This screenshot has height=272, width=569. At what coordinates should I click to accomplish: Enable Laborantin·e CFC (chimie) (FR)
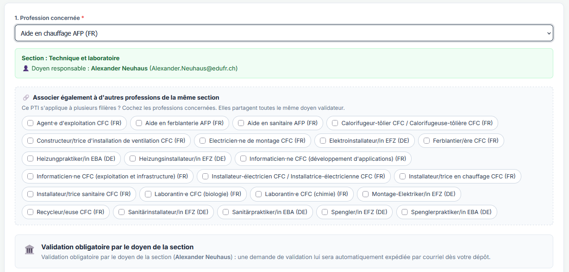259,194
